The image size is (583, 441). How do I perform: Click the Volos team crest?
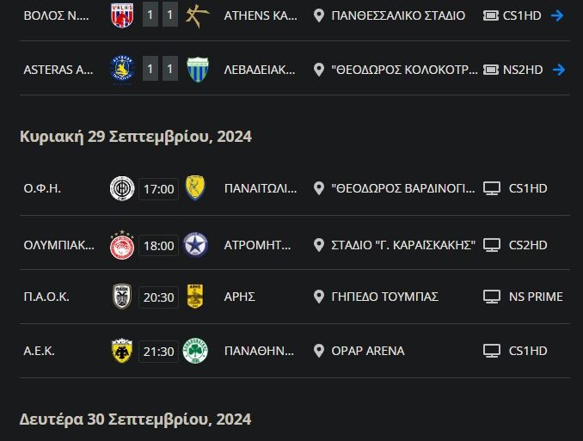pos(122,15)
